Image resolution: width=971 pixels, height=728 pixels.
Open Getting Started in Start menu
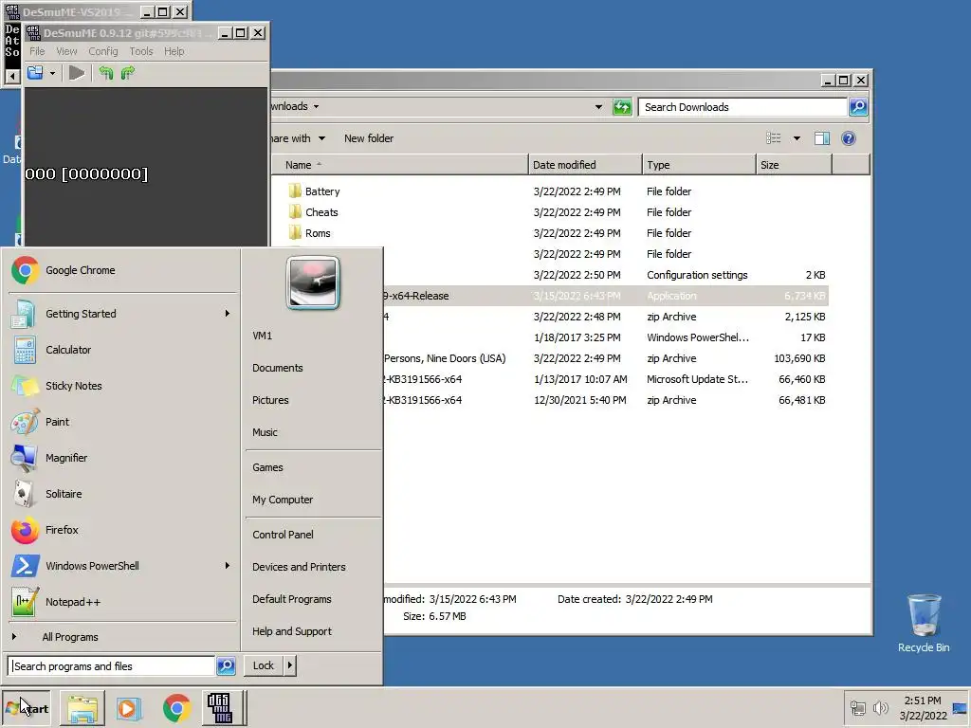pyautogui.click(x=122, y=314)
